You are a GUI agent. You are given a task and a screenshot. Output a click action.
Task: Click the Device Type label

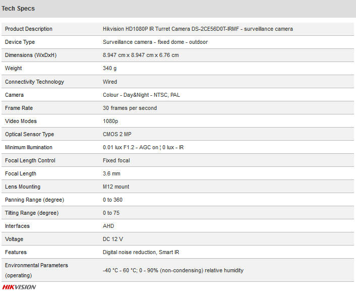point(20,42)
